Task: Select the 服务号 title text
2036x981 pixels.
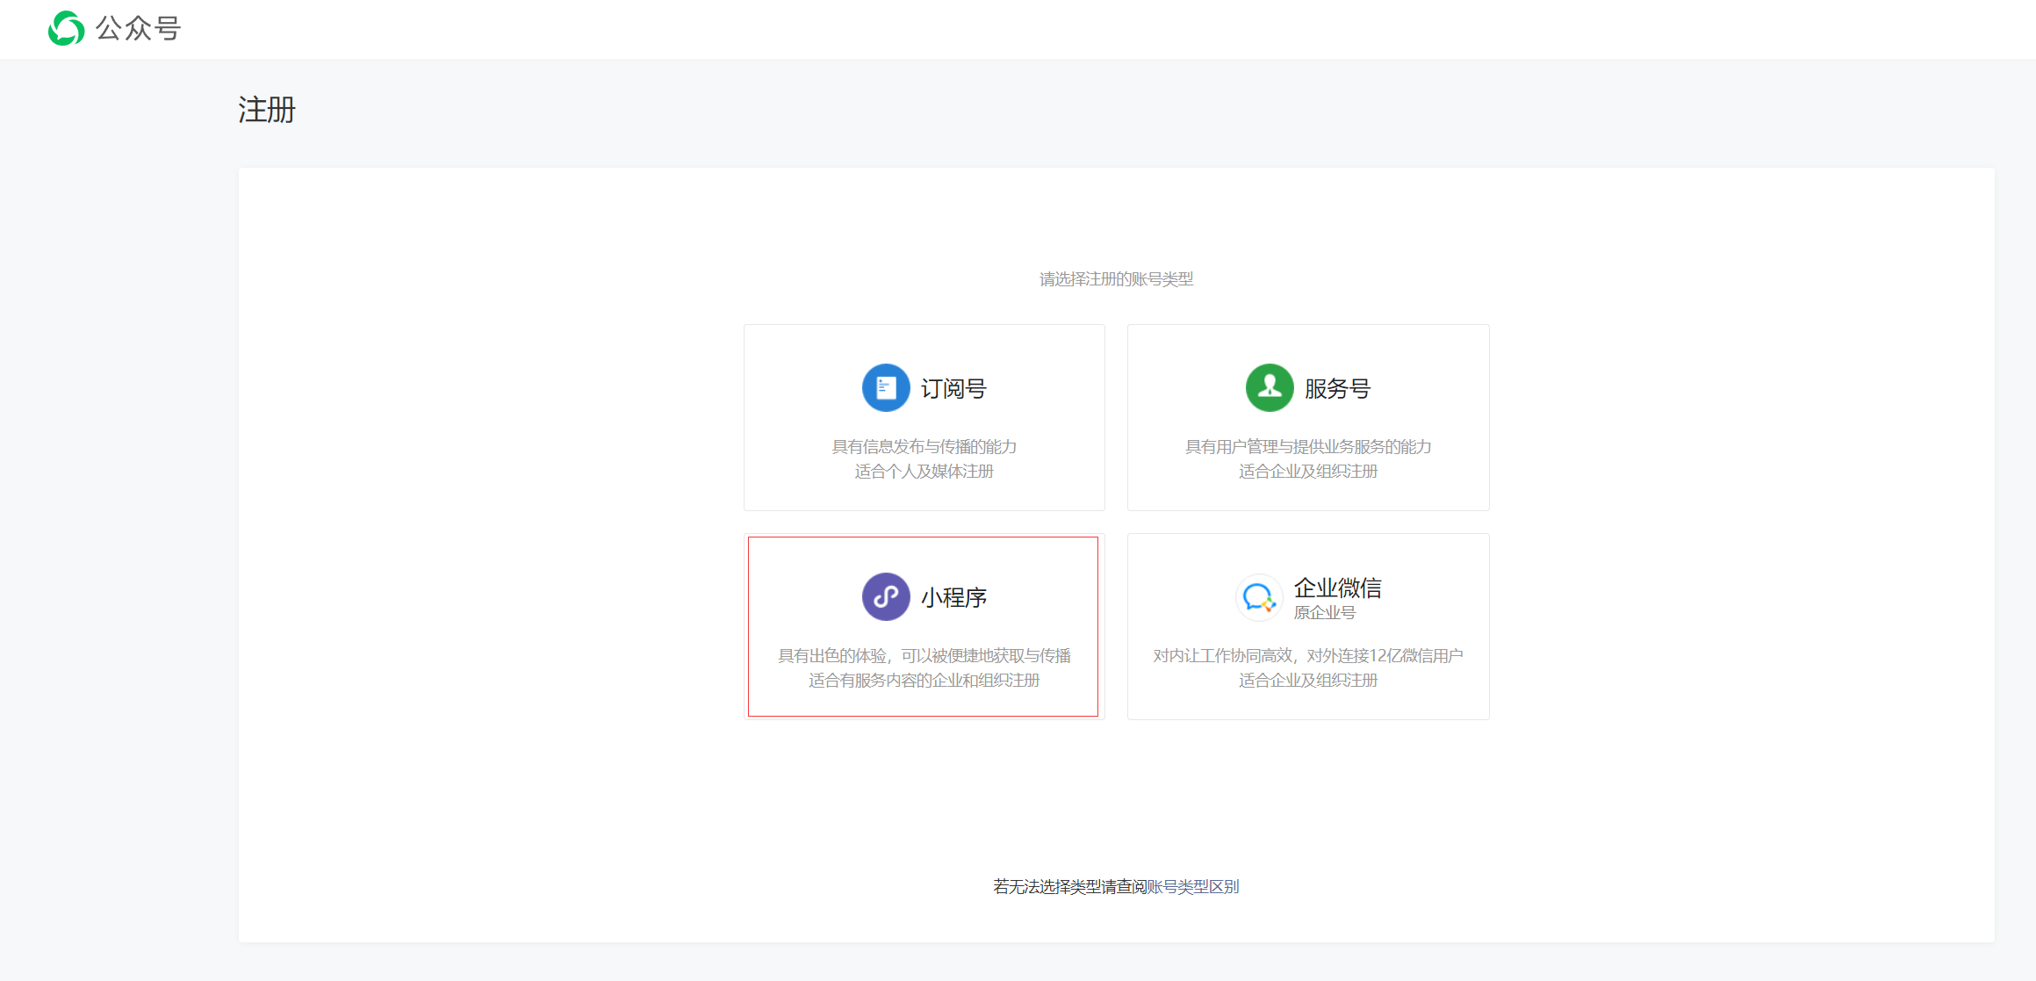Action: 1337,388
